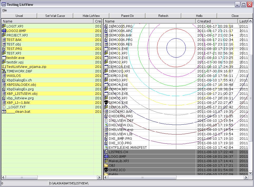Click the Set Wait Cursor button
This screenshot has height=187, width=254.
55,16
